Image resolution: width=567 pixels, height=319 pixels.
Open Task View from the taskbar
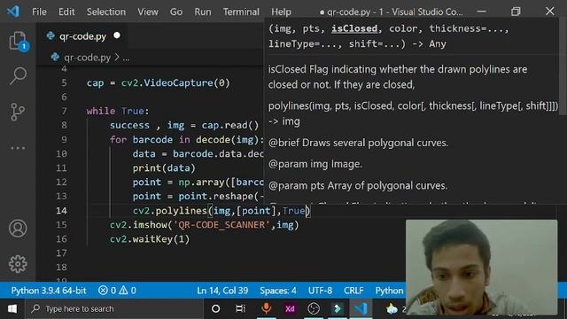[x=240, y=308]
